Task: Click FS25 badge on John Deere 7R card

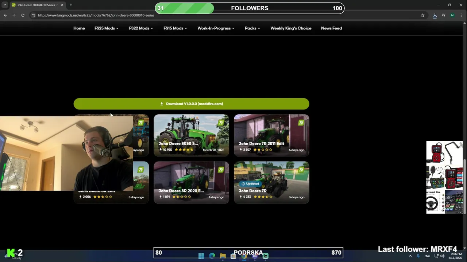Action: 301,170
